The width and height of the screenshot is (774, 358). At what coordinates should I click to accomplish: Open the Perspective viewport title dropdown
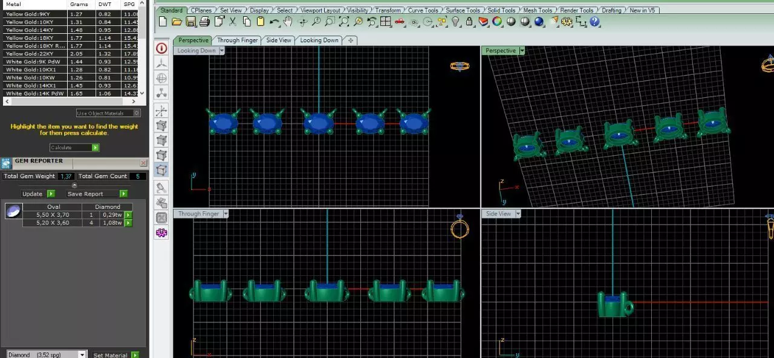tap(522, 51)
